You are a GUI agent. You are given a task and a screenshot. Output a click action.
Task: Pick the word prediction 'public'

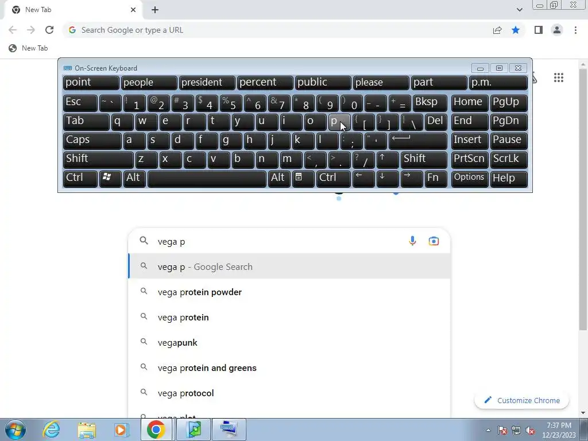(323, 83)
